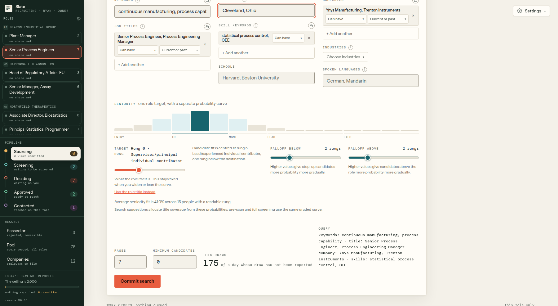Remove the Senior Process Engineer job title entry
Image resolution: width=558 pixels, height=306 pixels.
click(205, 45)
